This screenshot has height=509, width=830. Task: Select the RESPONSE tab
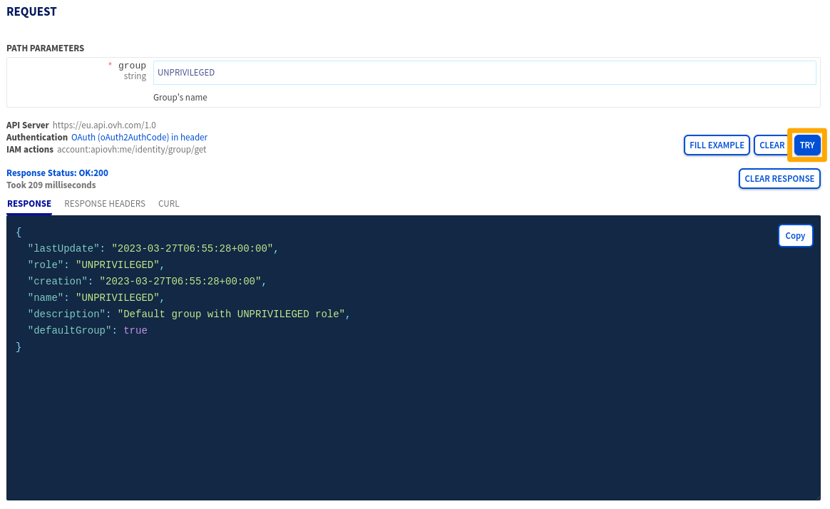29,204
